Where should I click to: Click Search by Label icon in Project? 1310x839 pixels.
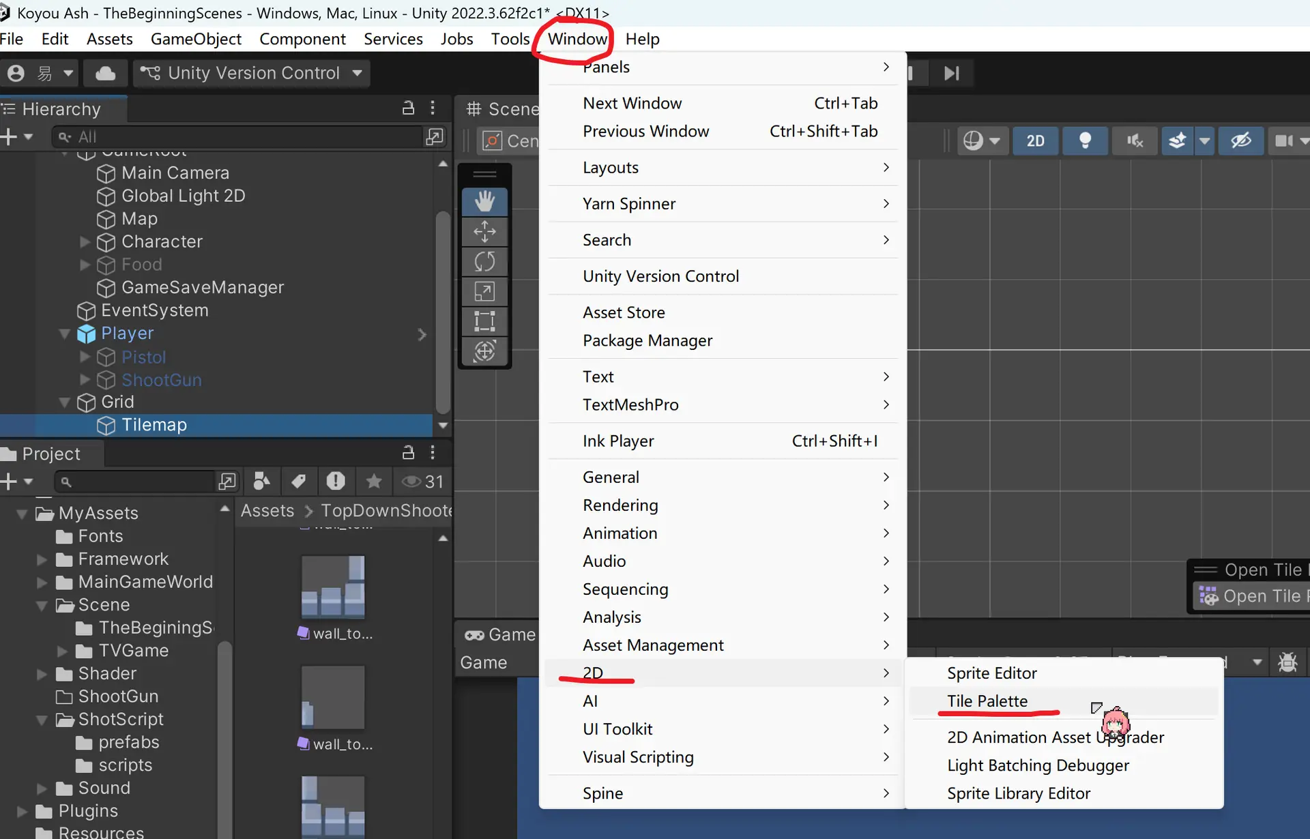pos(298,481)
